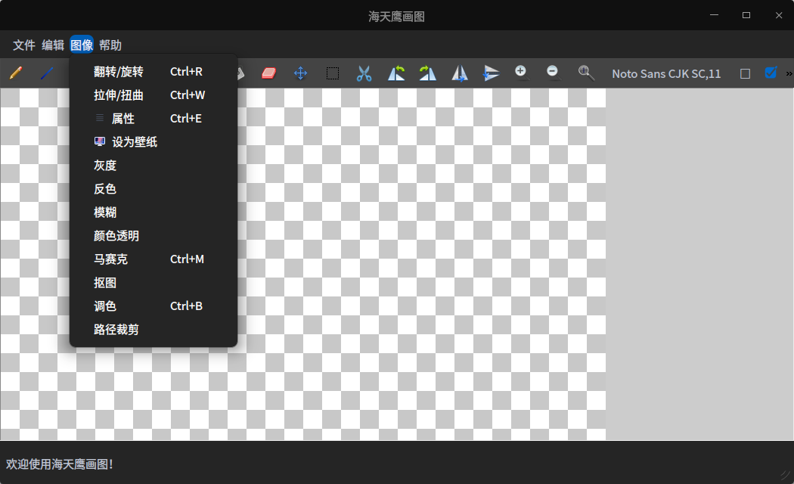
Task: Click the Zoom in magnifier
Action: [x=522, y=73]
